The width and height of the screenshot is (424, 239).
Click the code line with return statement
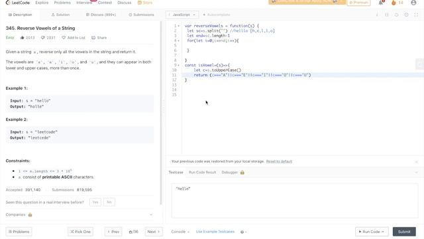303,75
